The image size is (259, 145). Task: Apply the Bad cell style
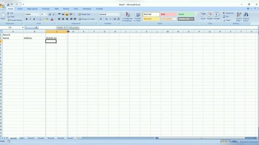(168, 14)
